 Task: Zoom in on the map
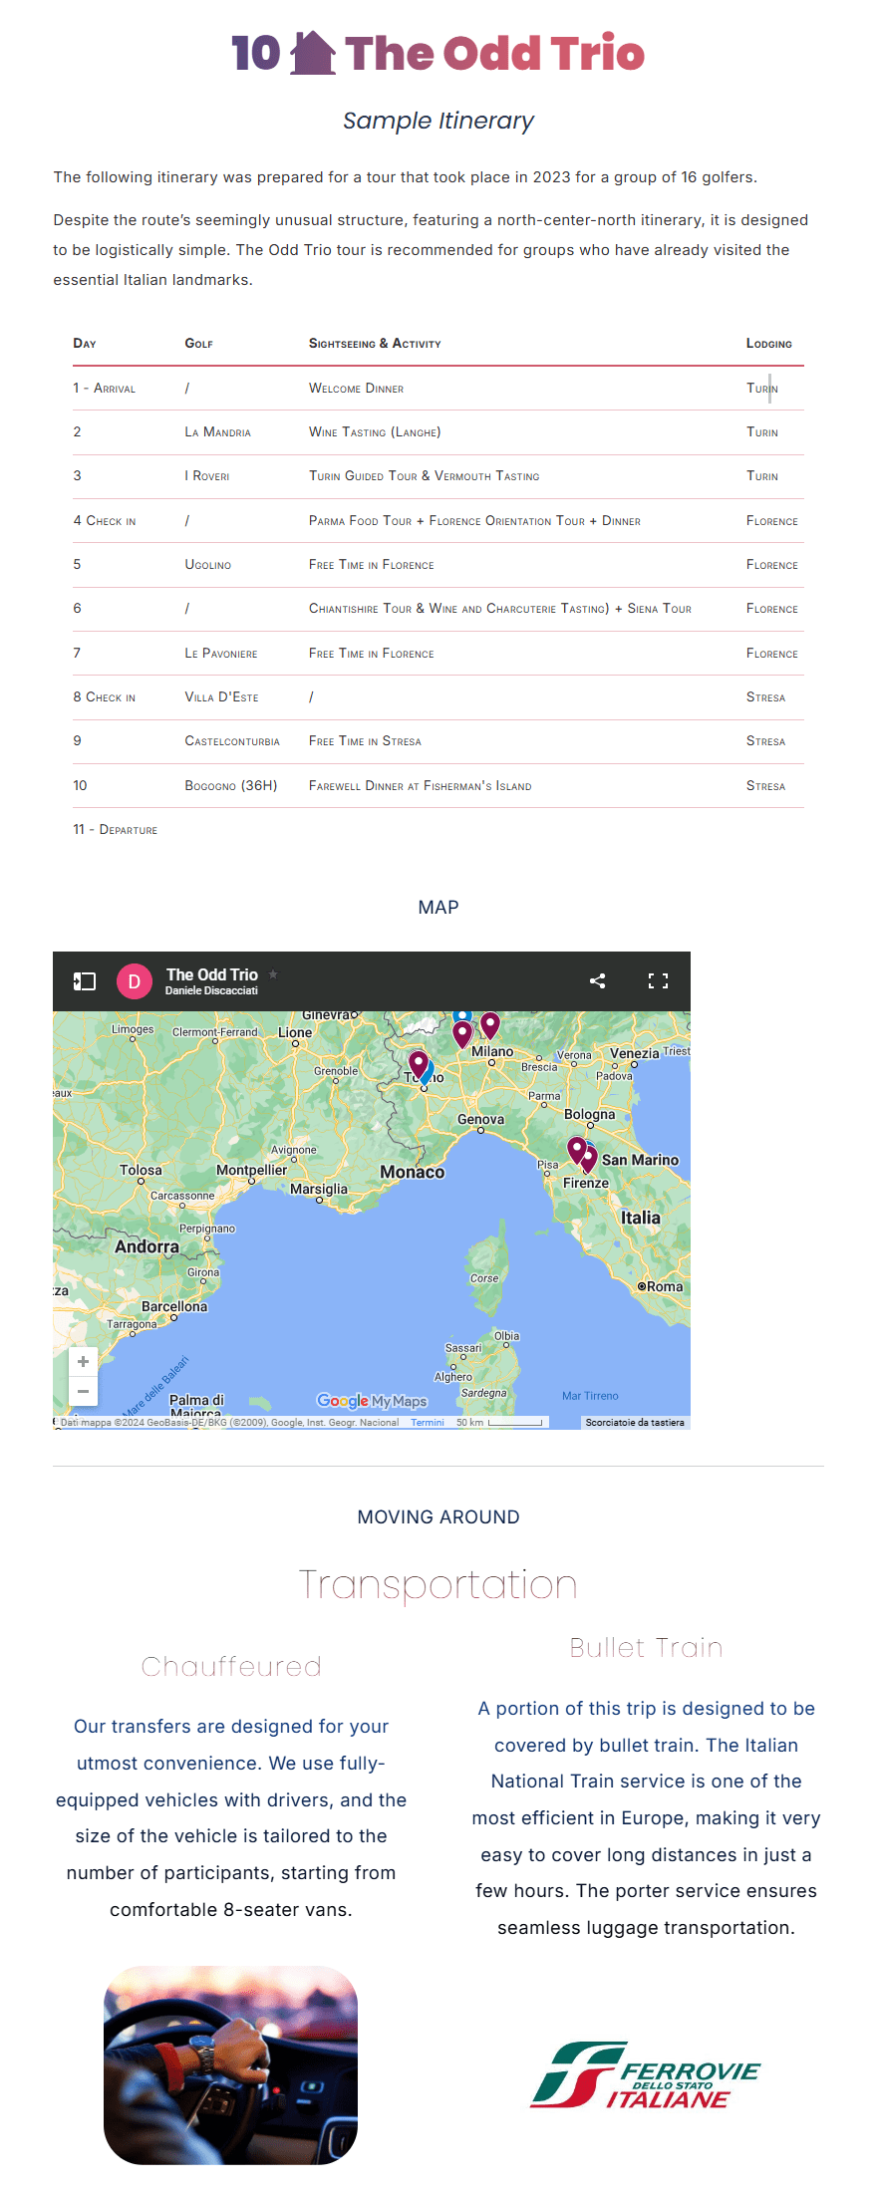[x=83, y=1362]
